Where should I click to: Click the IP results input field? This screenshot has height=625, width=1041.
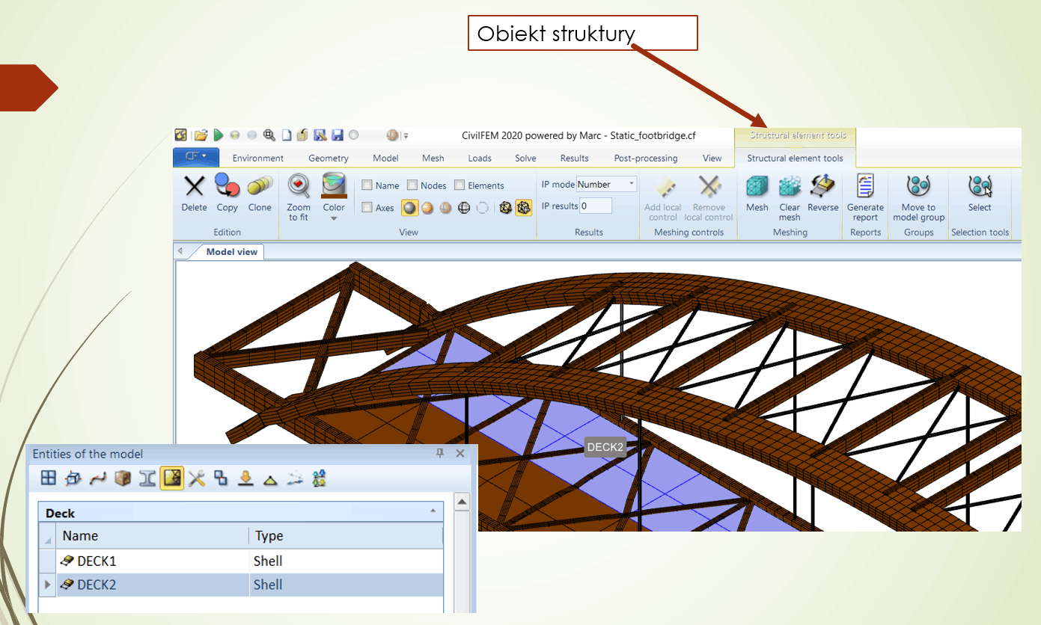tap(596, 206)
